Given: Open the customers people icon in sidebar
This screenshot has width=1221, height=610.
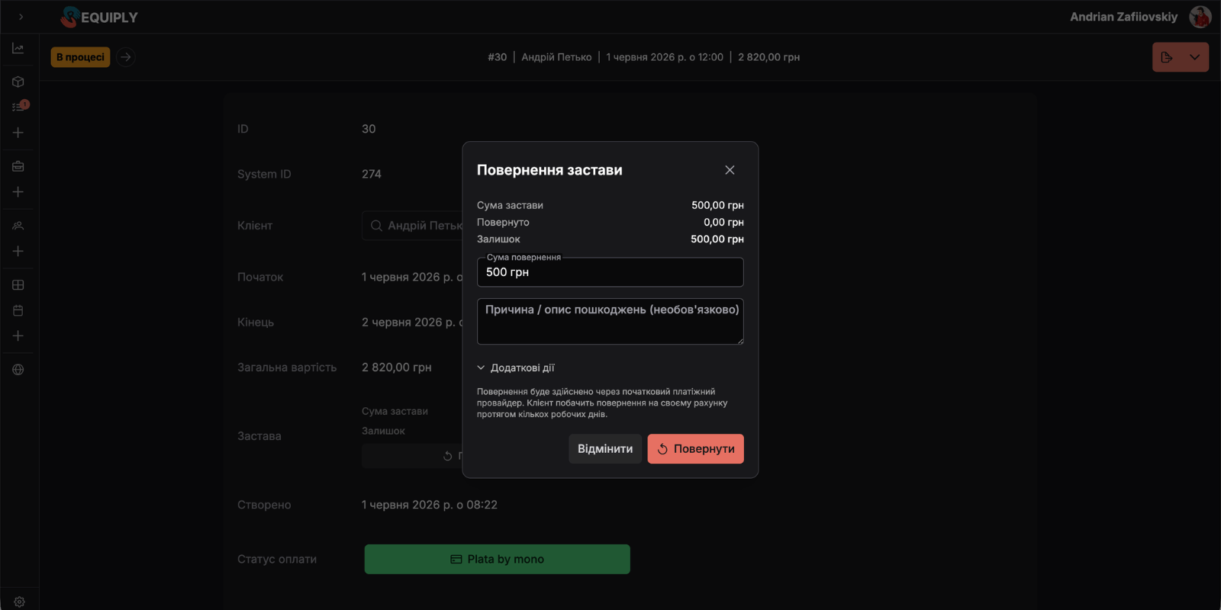Looking at the screenshot, I should click(x=18, y=226).
